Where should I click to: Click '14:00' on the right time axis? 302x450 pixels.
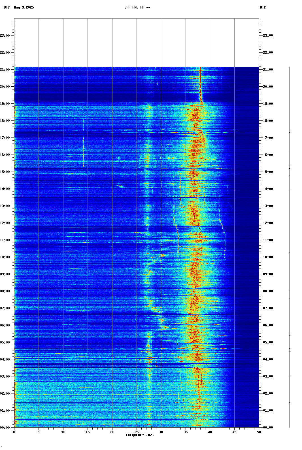pos(268,189)
